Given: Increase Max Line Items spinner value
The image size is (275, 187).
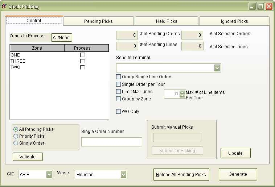Looking at the screenshot, I should coord(182,92).
